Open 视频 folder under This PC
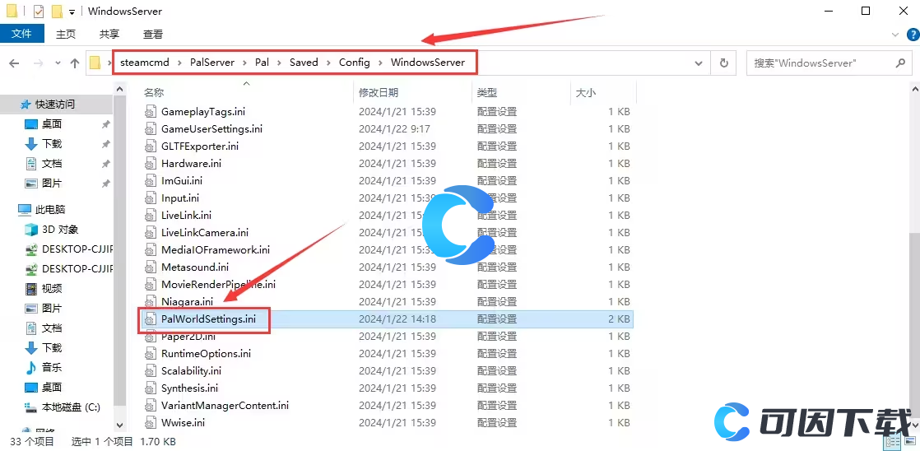Image resolution: width=920 pixels, height=451 pixels. (52, 289)
